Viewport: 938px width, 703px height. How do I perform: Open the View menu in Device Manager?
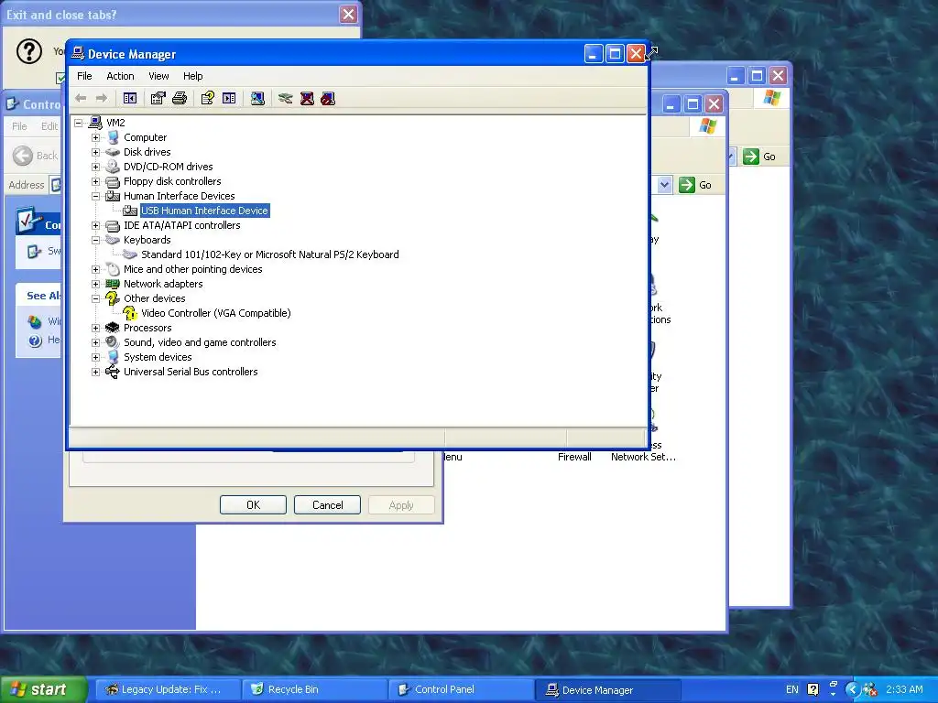tap(158, 76)
